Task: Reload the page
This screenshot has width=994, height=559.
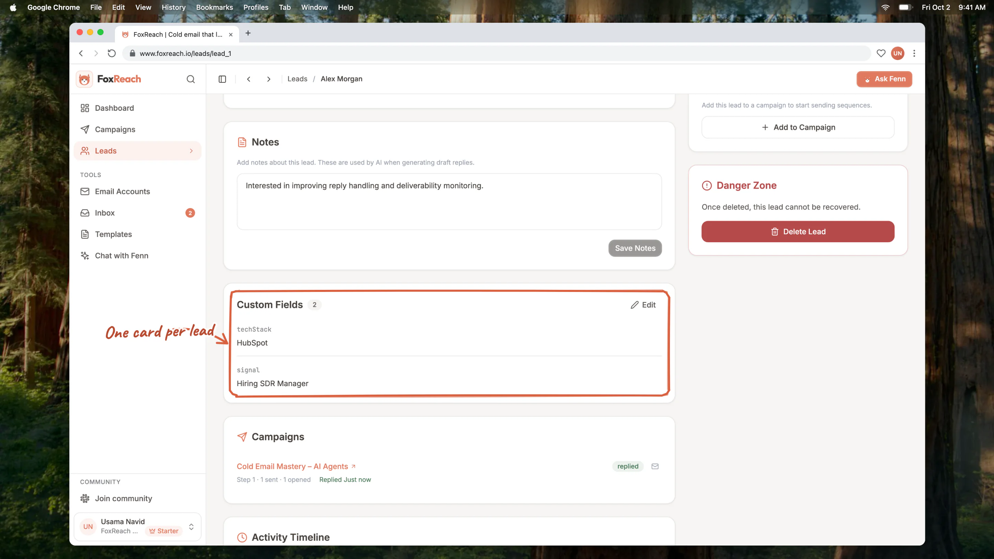Action: click(111, 53)
